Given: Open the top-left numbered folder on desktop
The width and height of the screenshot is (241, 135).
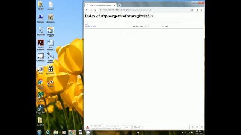Looking at the screenshot, I should tap(41, 6).
